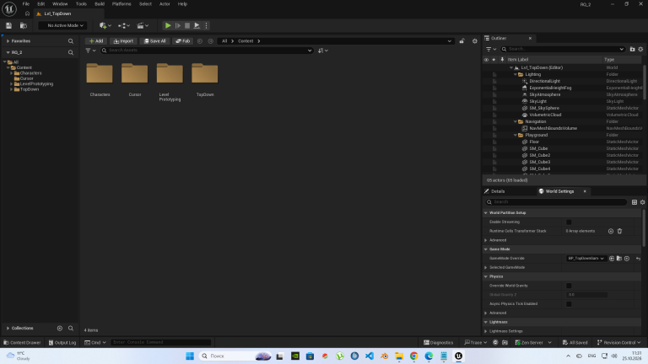Click the history back arrow in content browser
The height and width of the screenshot is (364, 648).
(x=200, y=40)
